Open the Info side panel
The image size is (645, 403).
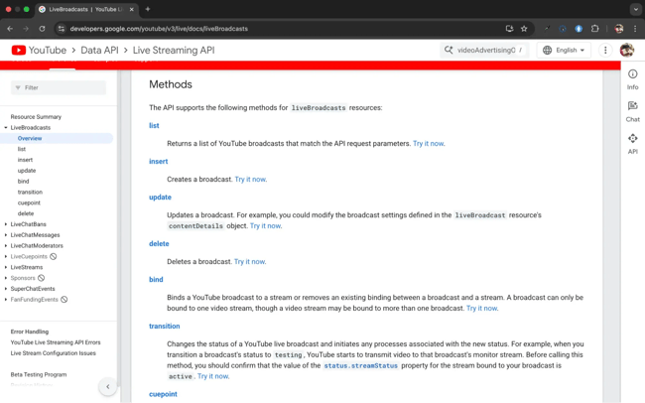pos(632,79)
